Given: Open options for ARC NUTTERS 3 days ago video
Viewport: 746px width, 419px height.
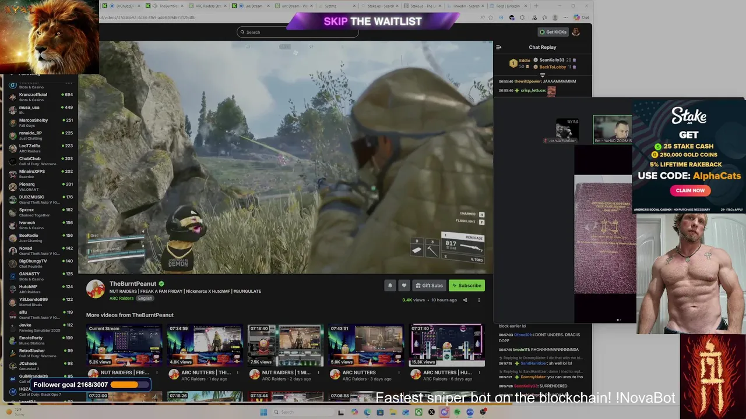Looking at the screenshot, I should click(399, 372).
